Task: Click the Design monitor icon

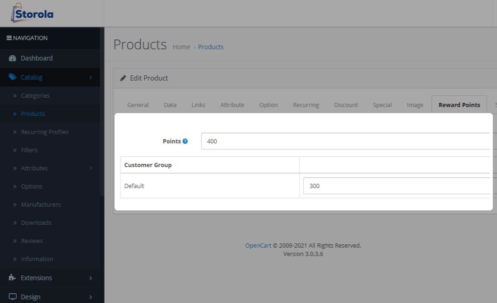Action: pyautogui.click(x=13, y=297)
